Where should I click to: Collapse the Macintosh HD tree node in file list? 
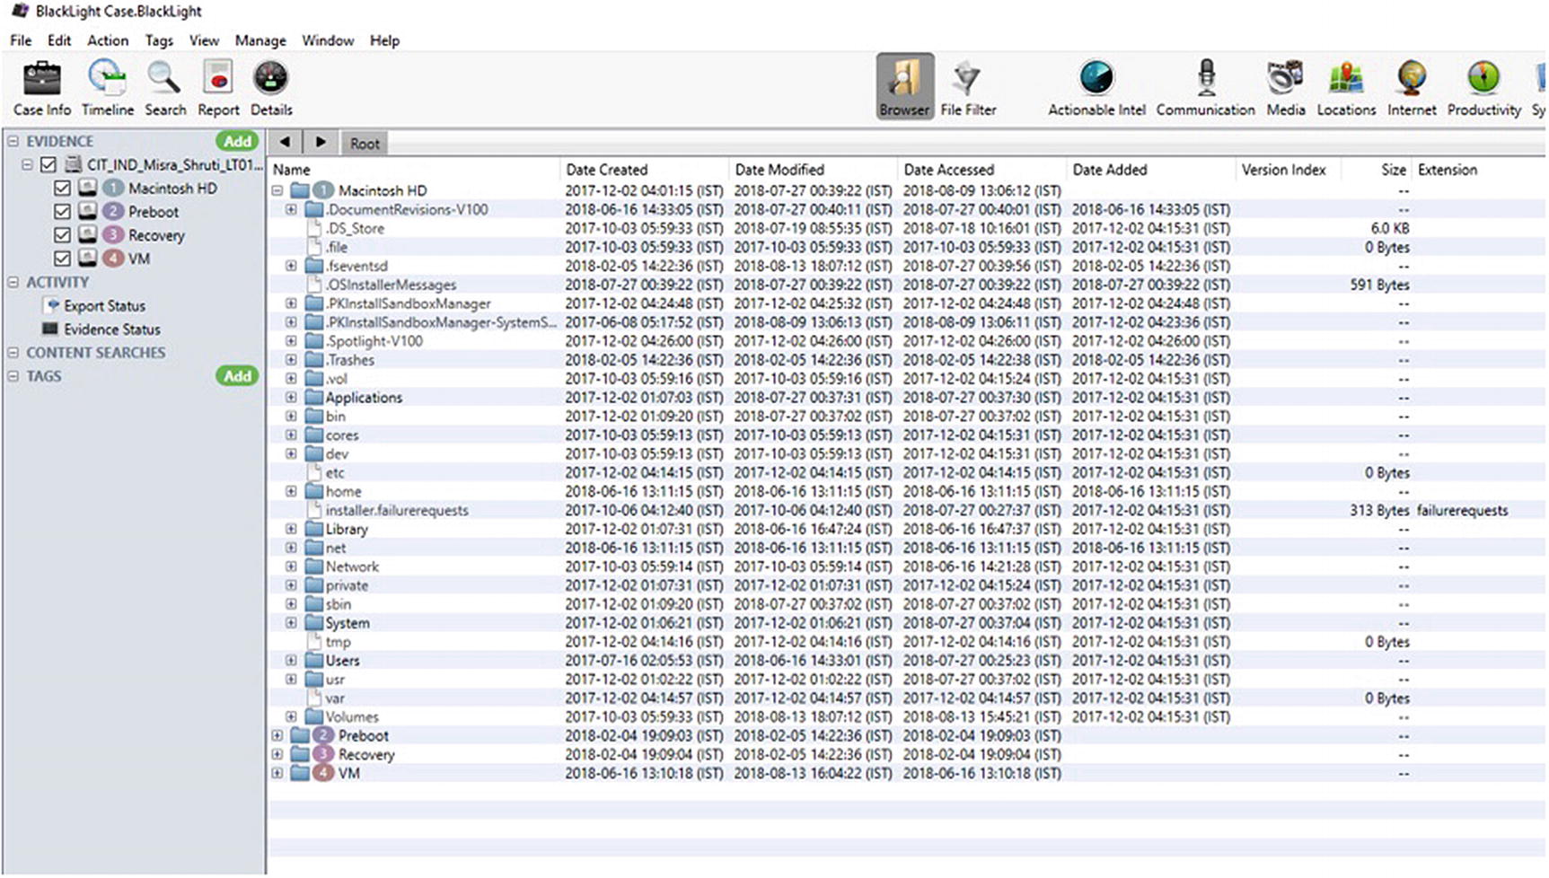(x=277, y=190)
